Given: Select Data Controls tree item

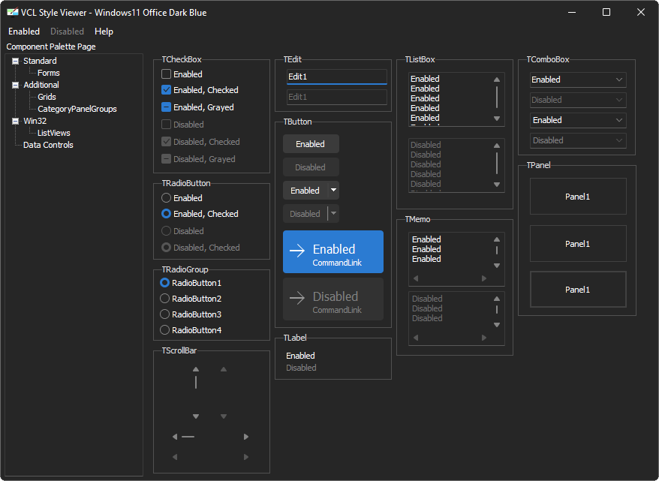Looking at the screenshot, I should tap(48, 145).
